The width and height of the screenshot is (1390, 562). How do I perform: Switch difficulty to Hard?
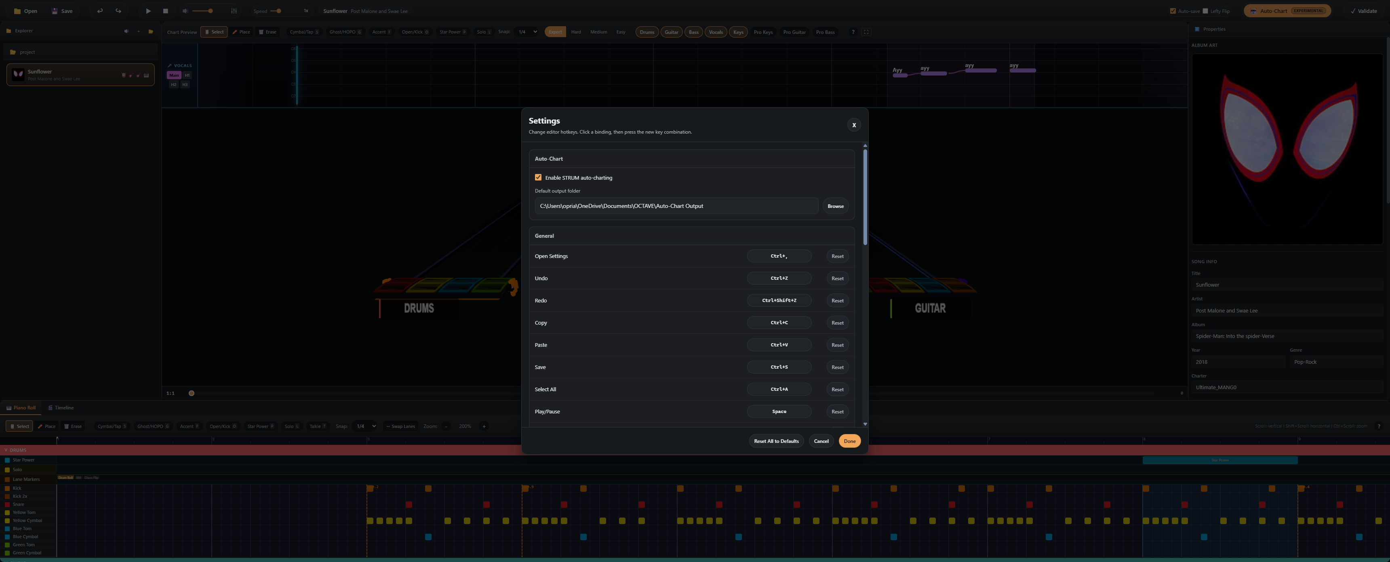576,32
